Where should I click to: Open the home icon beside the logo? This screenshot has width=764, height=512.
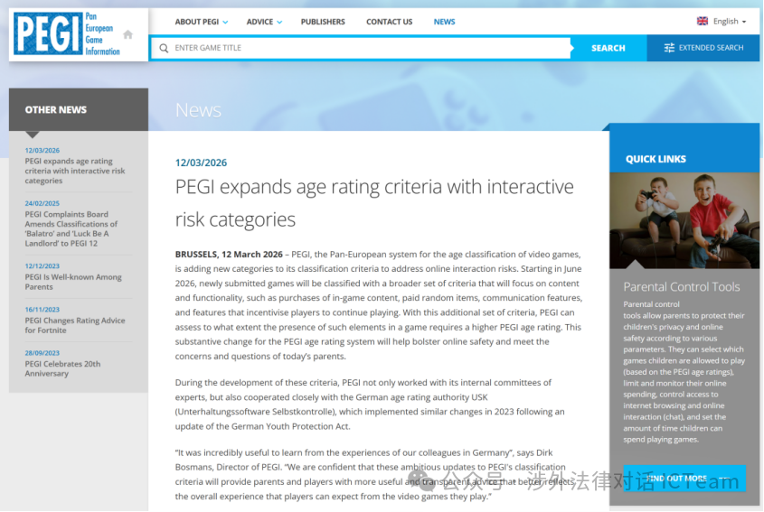click(127, 34)
